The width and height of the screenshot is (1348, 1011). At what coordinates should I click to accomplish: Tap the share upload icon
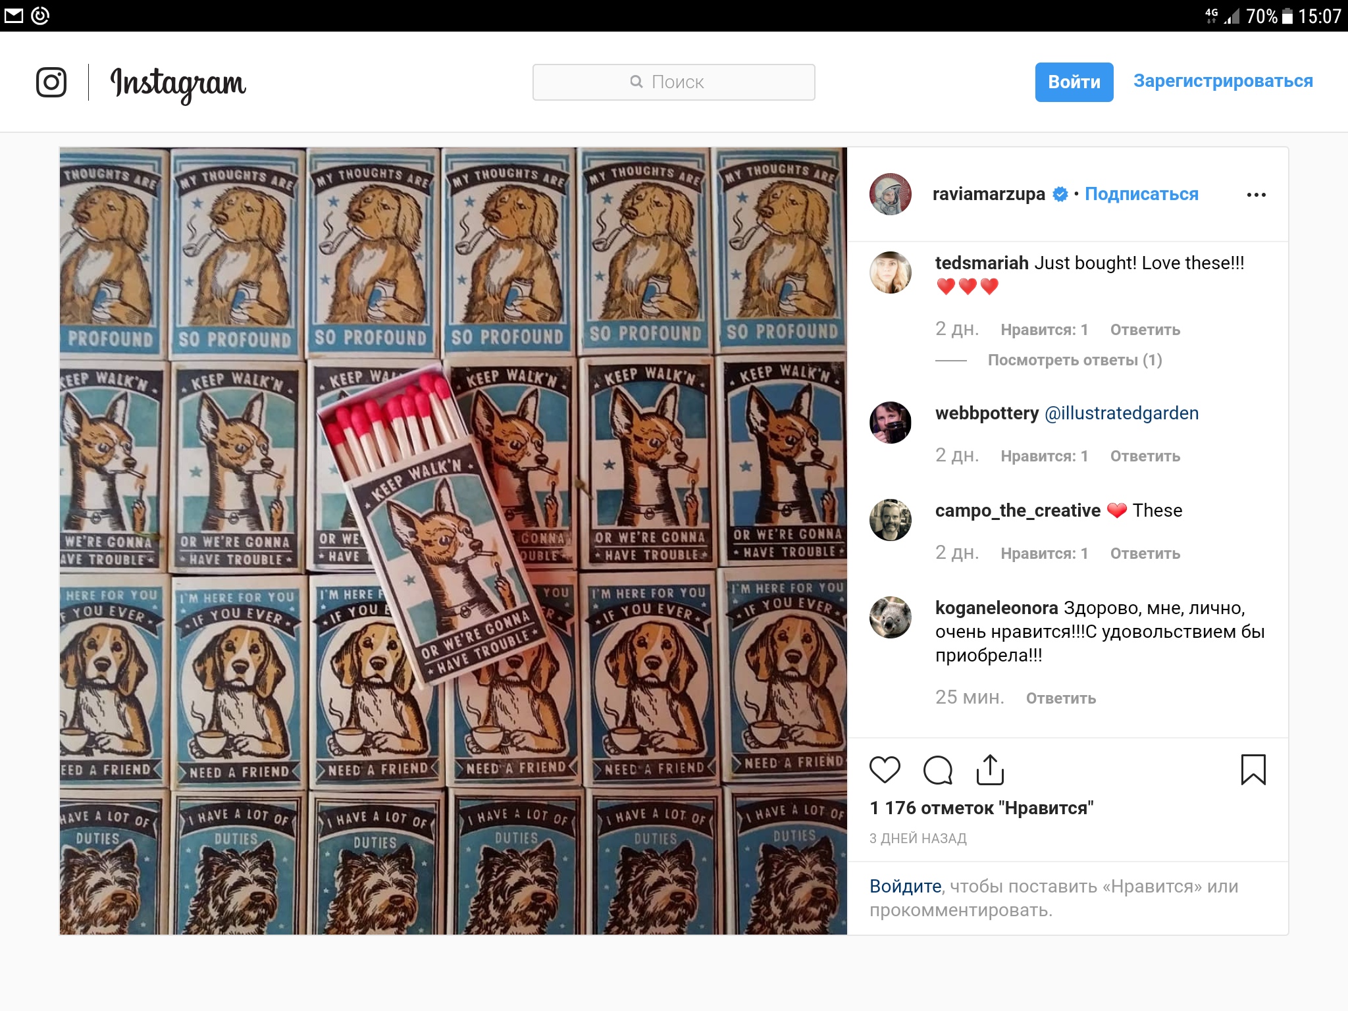pos(990,769)
